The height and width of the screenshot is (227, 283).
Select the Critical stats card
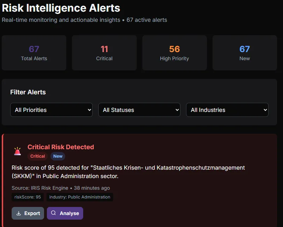pos(104,52)
